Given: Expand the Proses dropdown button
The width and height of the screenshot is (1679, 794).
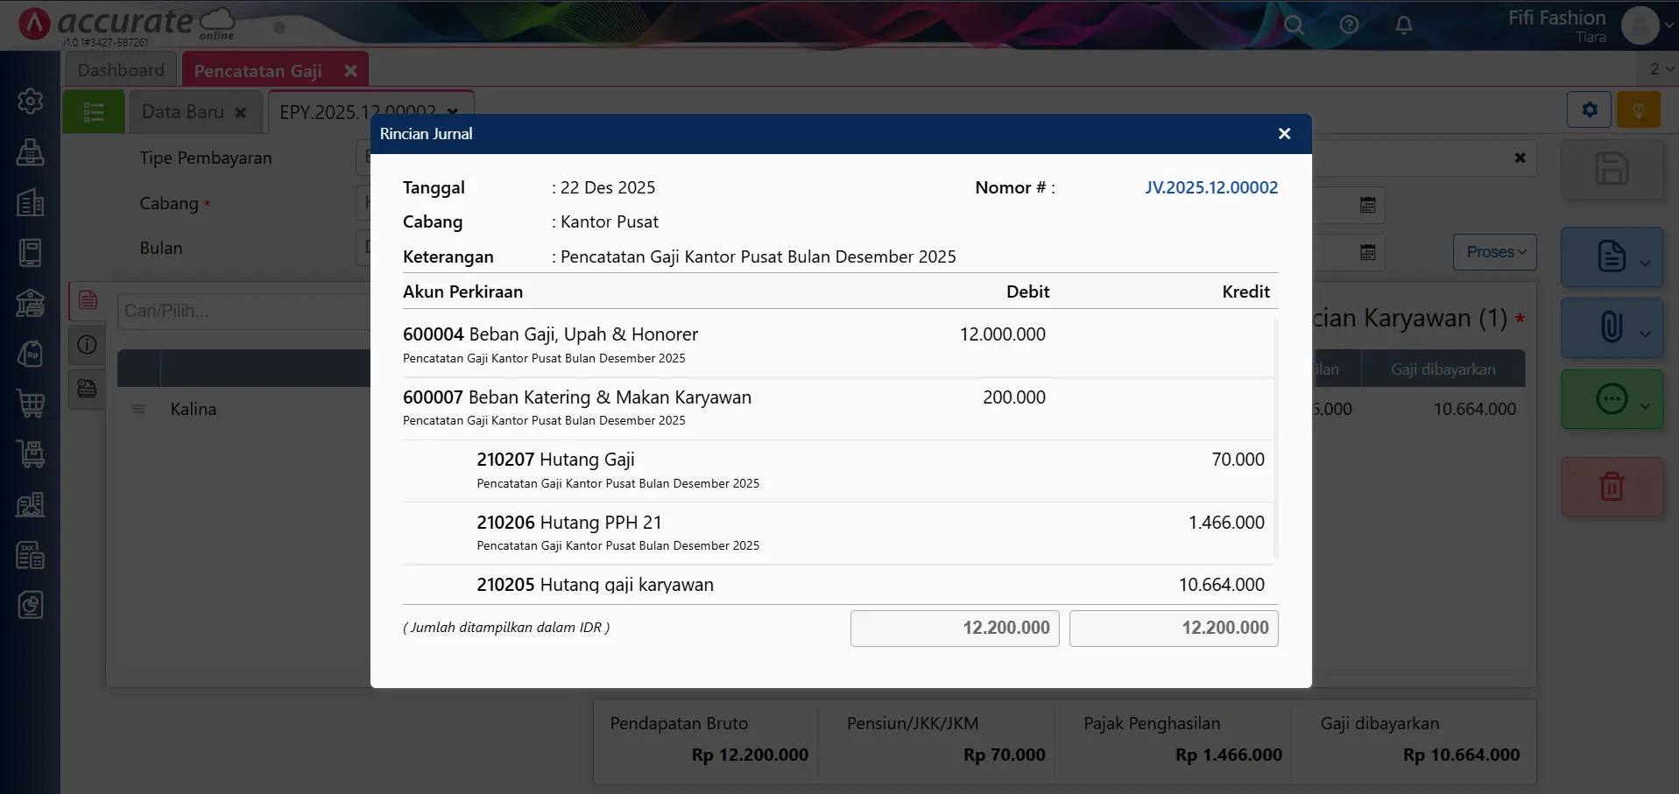Looking at the screenshot, I should click(1495, 252).
